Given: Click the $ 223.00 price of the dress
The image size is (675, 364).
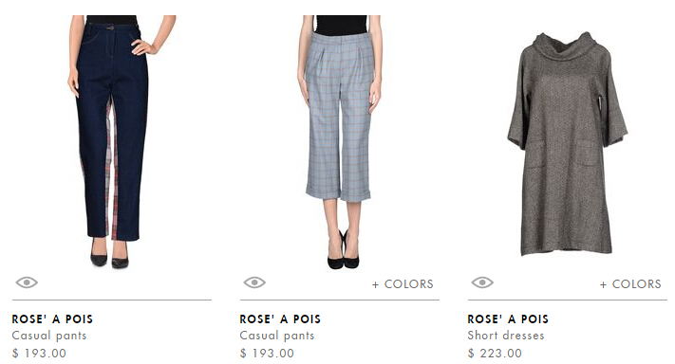Looking at the screenshot, I should 495,354.
